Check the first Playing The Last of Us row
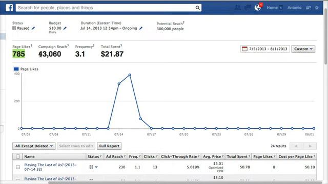This screenshot has height=184, width=328. [18, 167]
